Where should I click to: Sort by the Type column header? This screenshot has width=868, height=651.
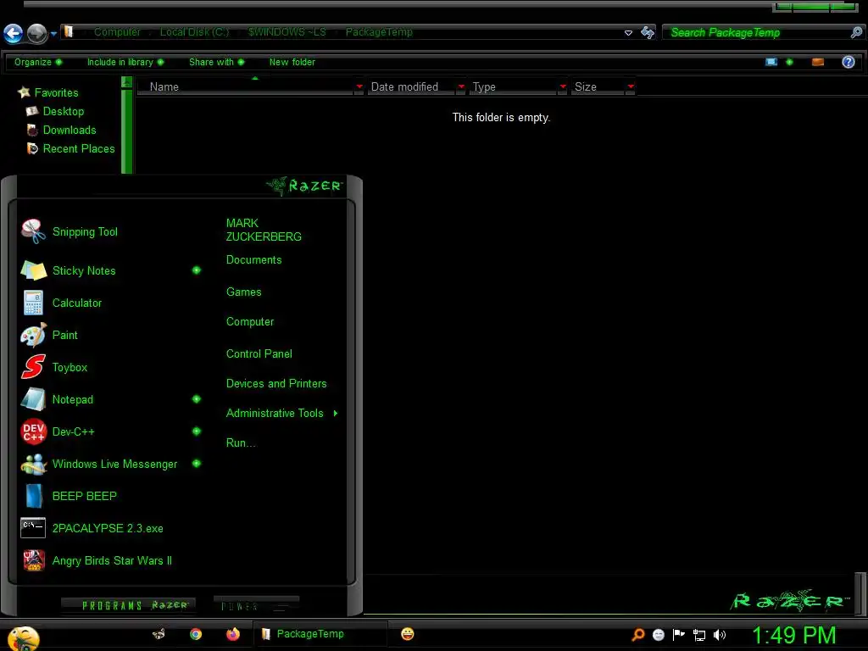(513, 87)
